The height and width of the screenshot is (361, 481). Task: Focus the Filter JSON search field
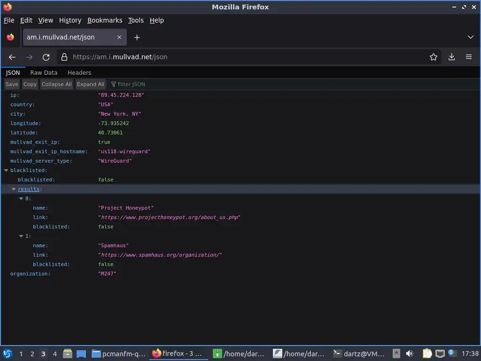[132, 84]
